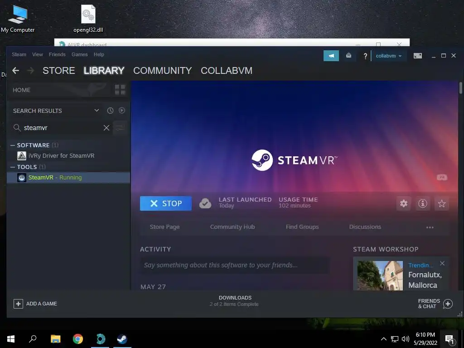Open the Steam menu

(19, 54)
